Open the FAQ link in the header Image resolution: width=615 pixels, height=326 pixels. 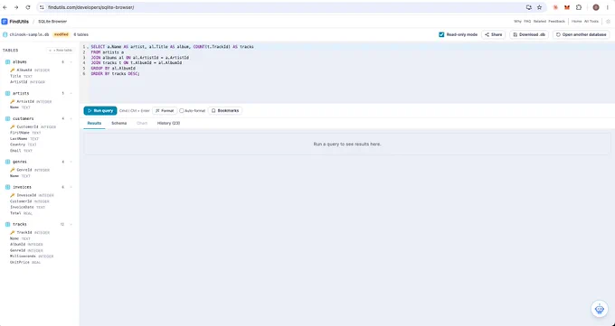(527, 22)
